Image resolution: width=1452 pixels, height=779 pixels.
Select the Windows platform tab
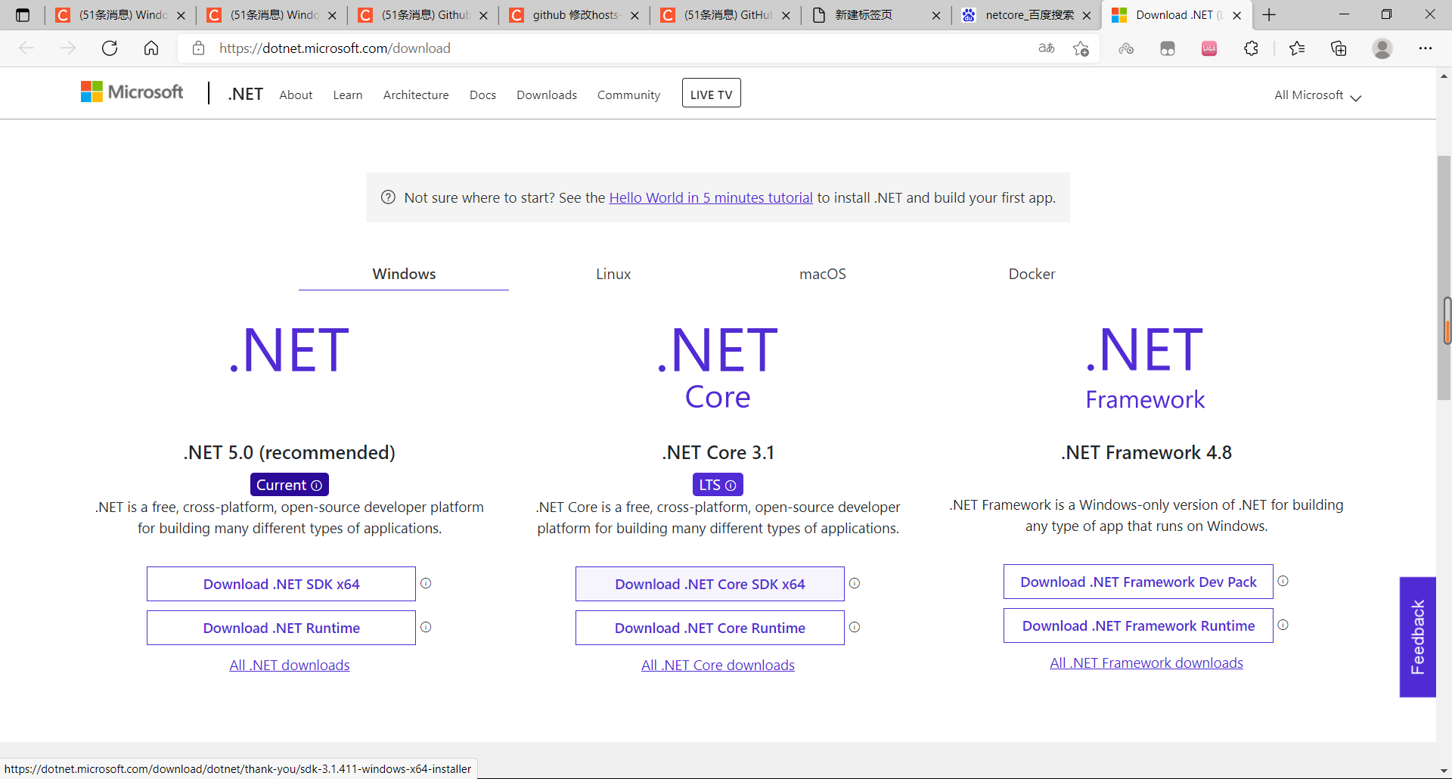click(x=404, y=274)
